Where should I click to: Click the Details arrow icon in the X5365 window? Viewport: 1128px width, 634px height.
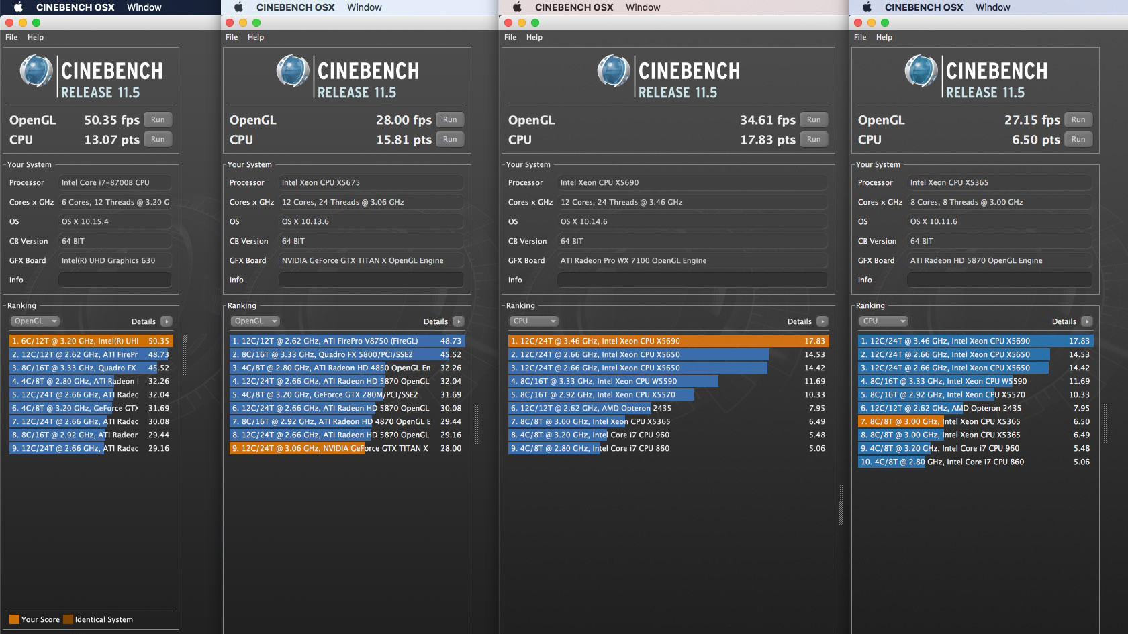click(x=1087, y=322)
